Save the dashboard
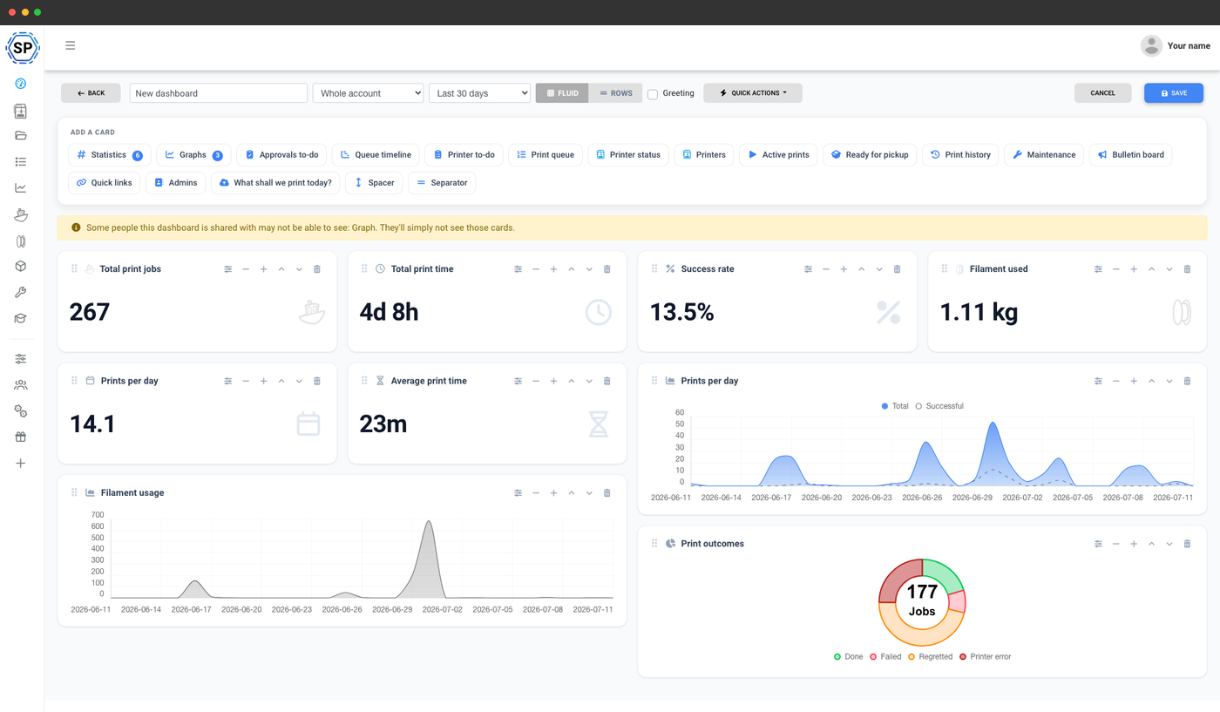Viewport: 1220px width, 712px height. 1174,93
